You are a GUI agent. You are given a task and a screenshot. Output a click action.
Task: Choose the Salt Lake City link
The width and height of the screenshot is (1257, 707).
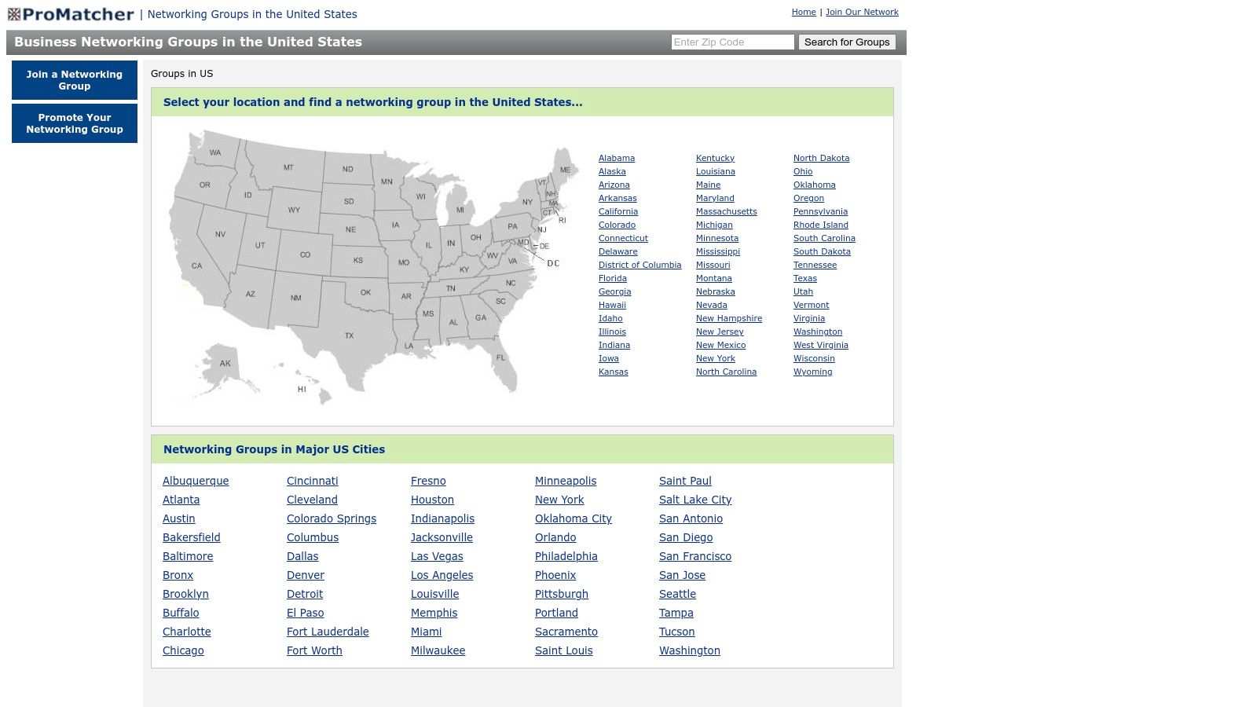[694, 500]
